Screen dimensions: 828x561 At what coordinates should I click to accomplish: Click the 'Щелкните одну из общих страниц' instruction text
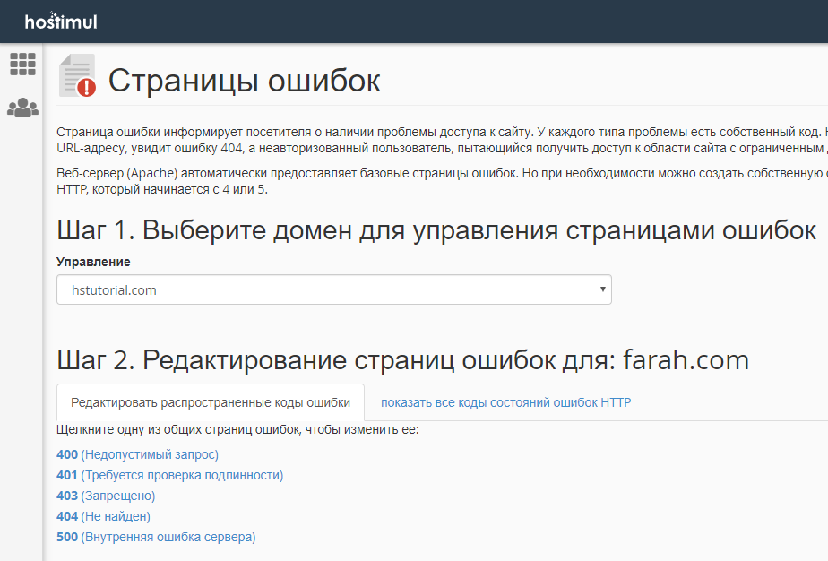point(237,429)
